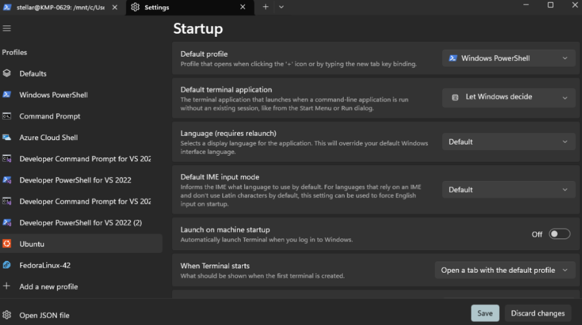
Task: Click the Launch on machine startup label
Action: coord(225,230)
